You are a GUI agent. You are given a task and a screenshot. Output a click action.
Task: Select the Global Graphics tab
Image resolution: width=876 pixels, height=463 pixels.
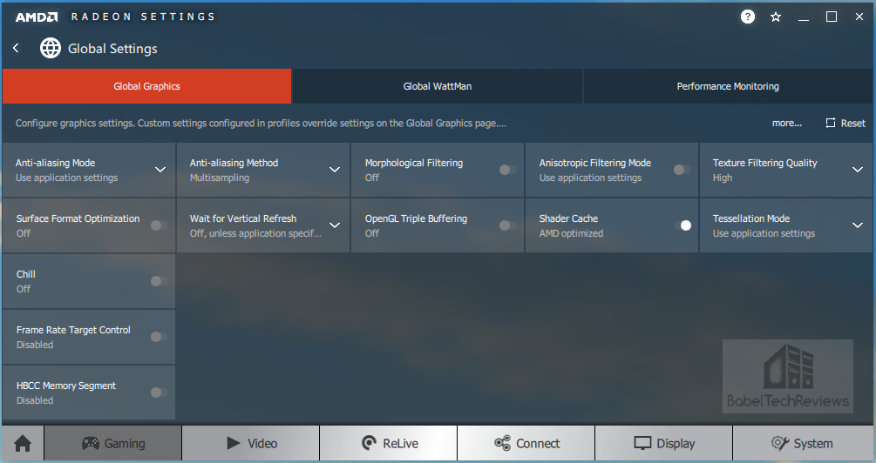[147, 86]
